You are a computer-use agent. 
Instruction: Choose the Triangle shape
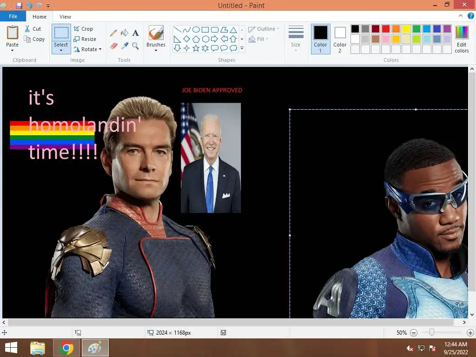(233, 29)
